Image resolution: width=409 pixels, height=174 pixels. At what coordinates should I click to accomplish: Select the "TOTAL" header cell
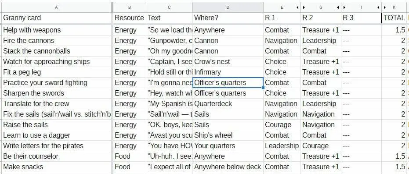[395, 18]
